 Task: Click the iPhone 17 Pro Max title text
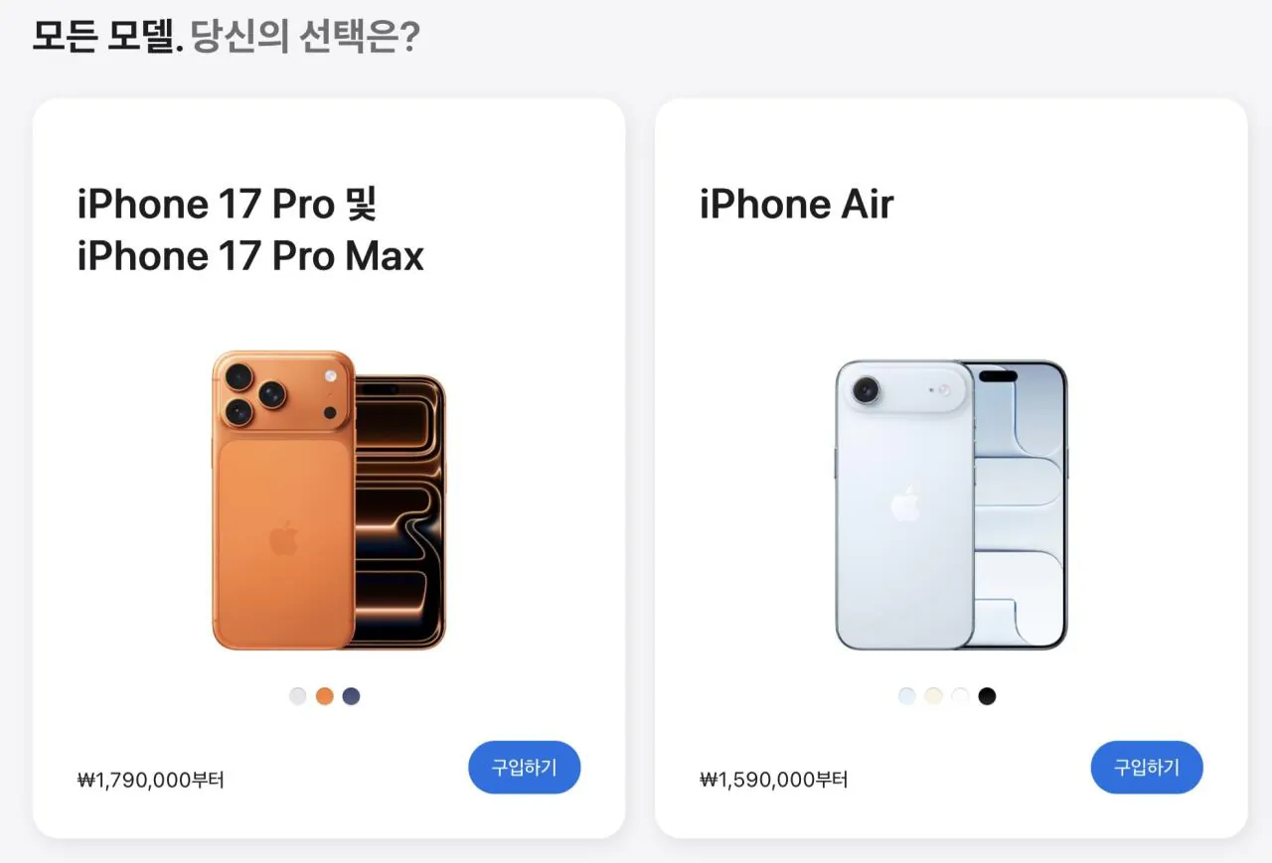click(x=250, y=256)
